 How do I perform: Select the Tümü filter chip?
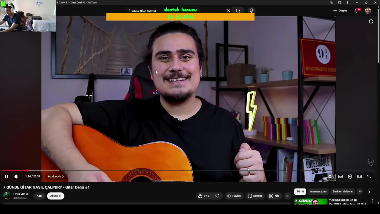pos(300,192)
